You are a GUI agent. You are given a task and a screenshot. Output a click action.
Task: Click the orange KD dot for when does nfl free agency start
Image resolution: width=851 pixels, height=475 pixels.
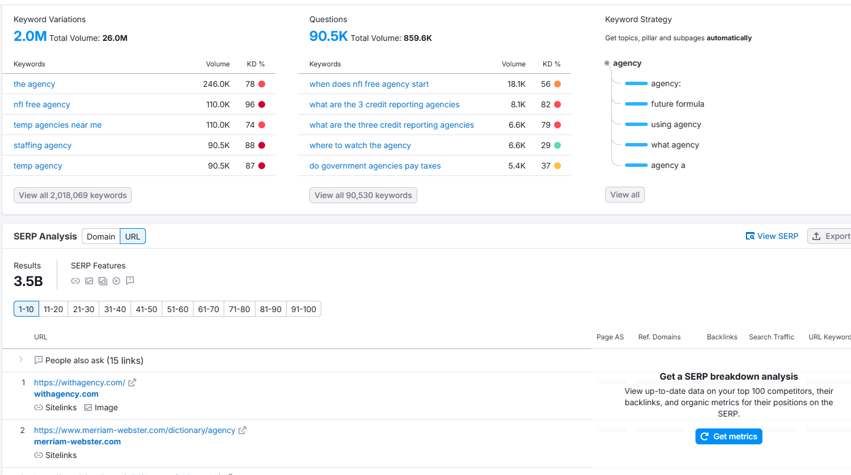point(557,84)
